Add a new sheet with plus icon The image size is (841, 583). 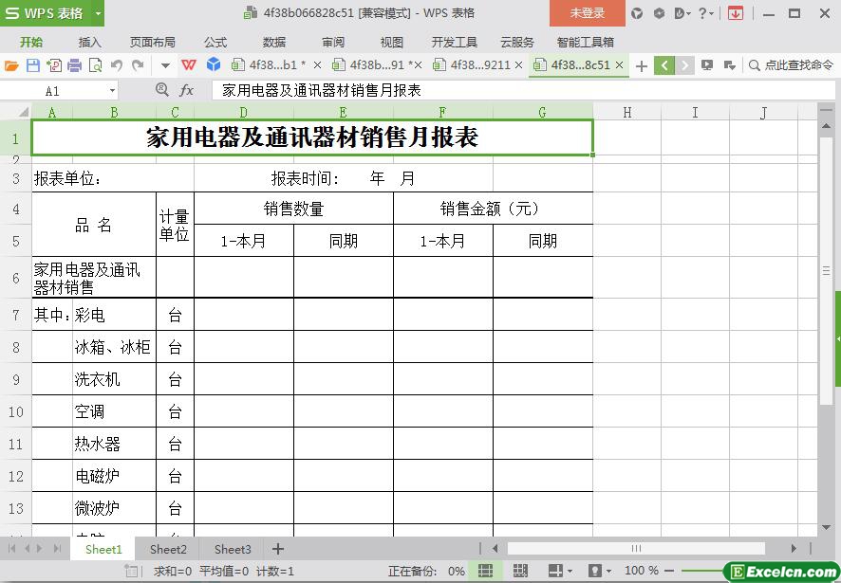tap(278, 549)
